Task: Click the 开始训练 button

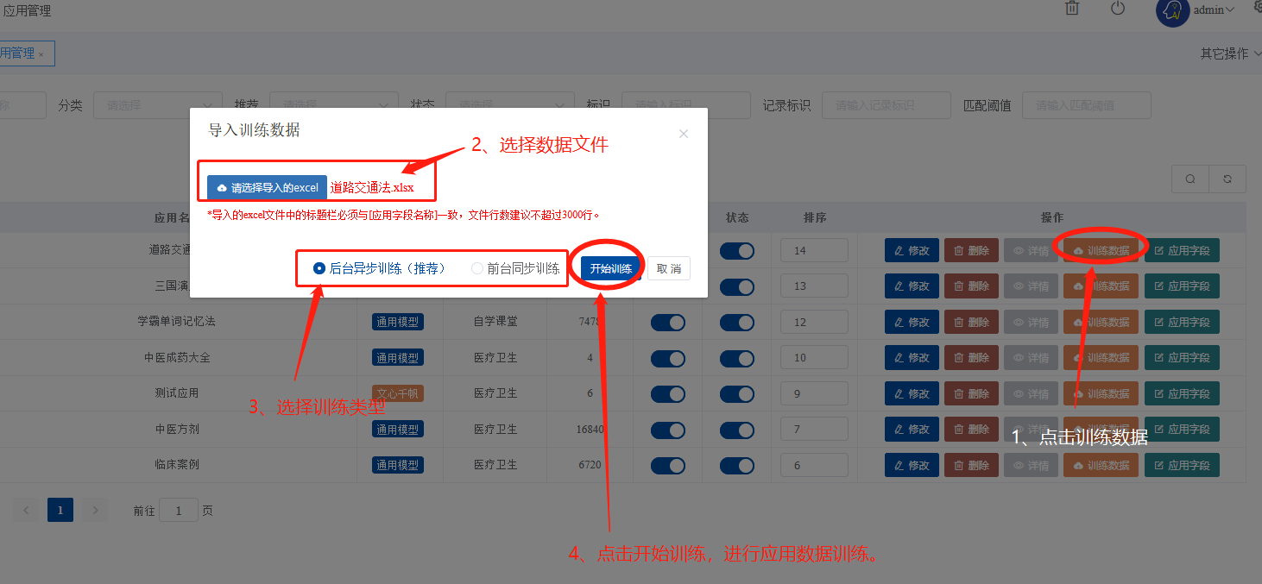Action: click(611, 268)
